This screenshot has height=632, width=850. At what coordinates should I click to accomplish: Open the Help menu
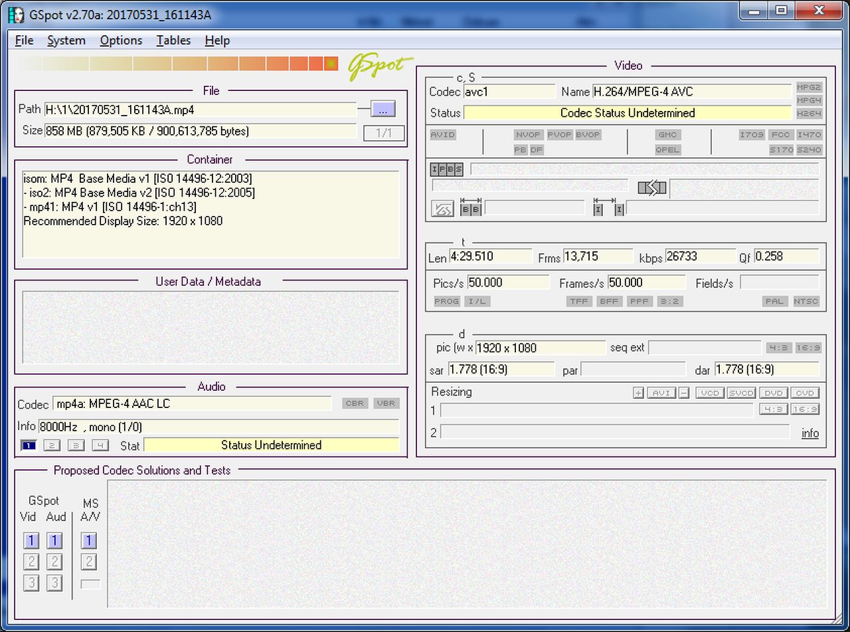click(x=217, y=41)
